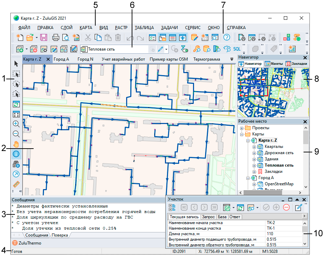Click the ZuluThermo panel button
Image resolution: width=324 pixels, height=257 pixels.
pos(26,243)
